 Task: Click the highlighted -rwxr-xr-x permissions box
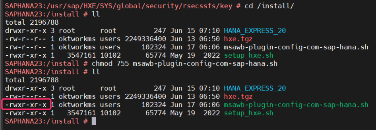[26, 105]
